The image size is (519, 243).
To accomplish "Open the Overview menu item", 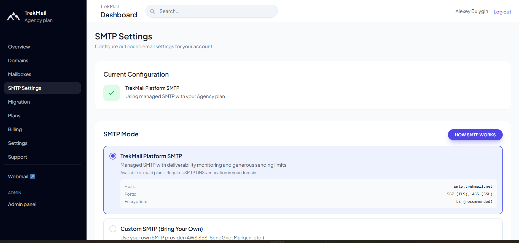I will (x=19, y=47).
